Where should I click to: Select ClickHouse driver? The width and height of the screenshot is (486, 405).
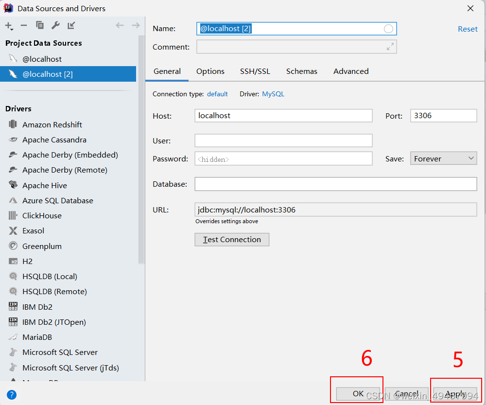(x=68, y=215)
